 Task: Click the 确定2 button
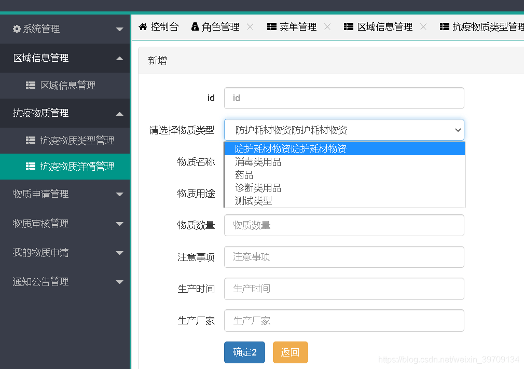click(x=244, y=352)
